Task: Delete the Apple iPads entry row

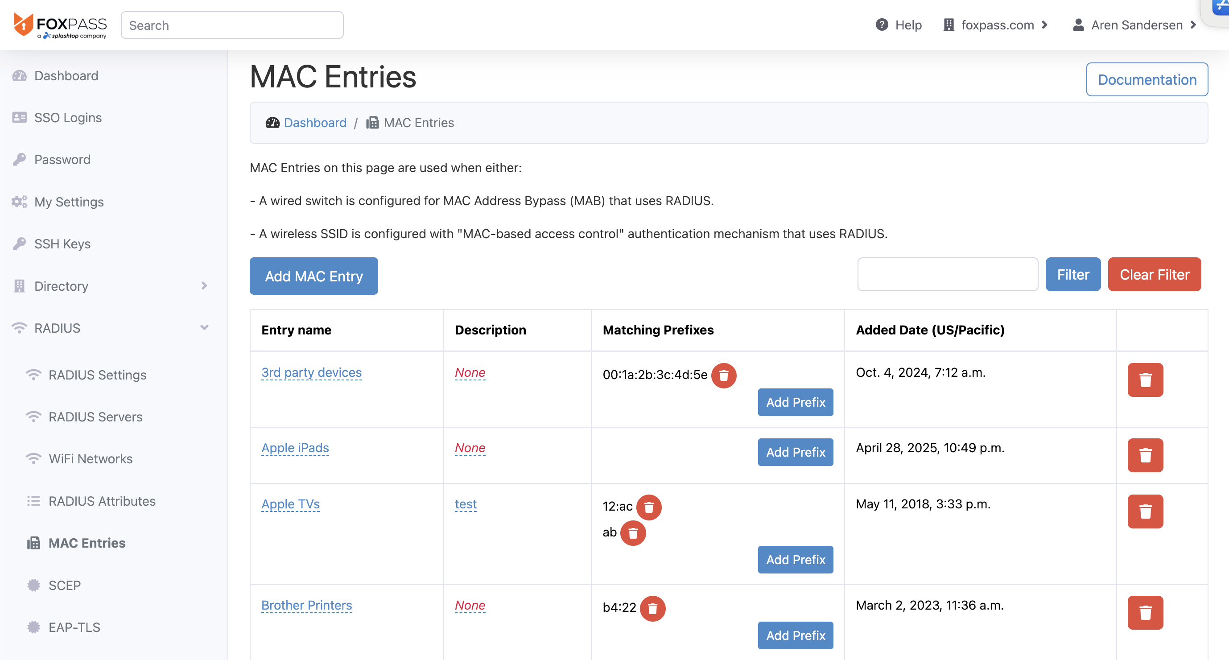Action: click(1145, 455)
